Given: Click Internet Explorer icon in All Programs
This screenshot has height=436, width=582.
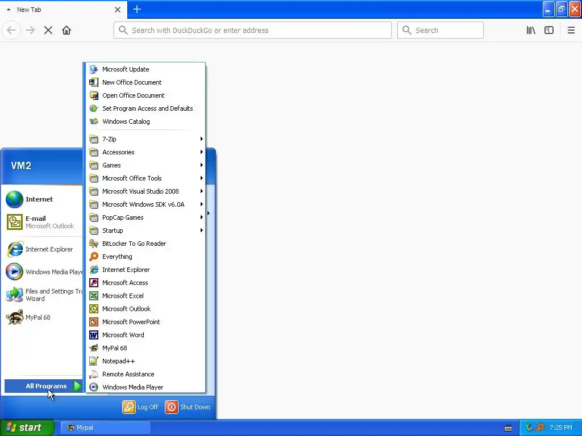Looking at the screenshot, I should (x=94, y=270).
